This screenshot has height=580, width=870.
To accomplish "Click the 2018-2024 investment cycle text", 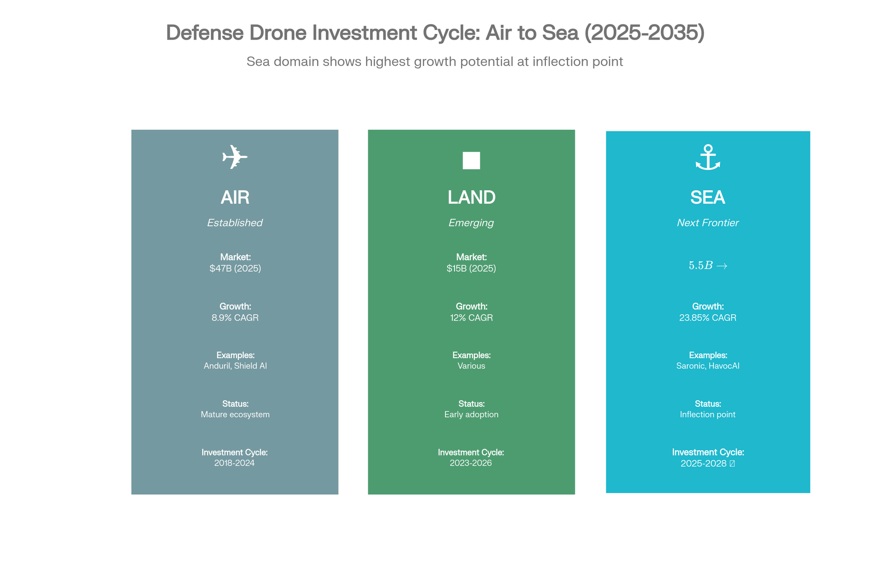I will click(x=234, y=463).
